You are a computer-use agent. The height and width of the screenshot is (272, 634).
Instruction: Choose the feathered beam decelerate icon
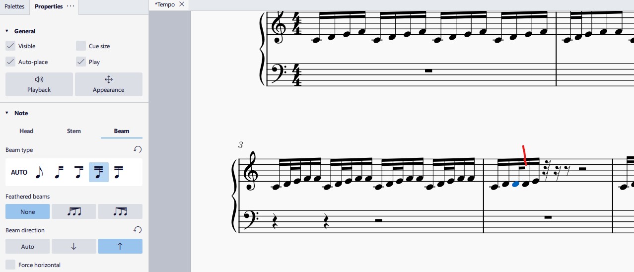[x=74, y=211]
